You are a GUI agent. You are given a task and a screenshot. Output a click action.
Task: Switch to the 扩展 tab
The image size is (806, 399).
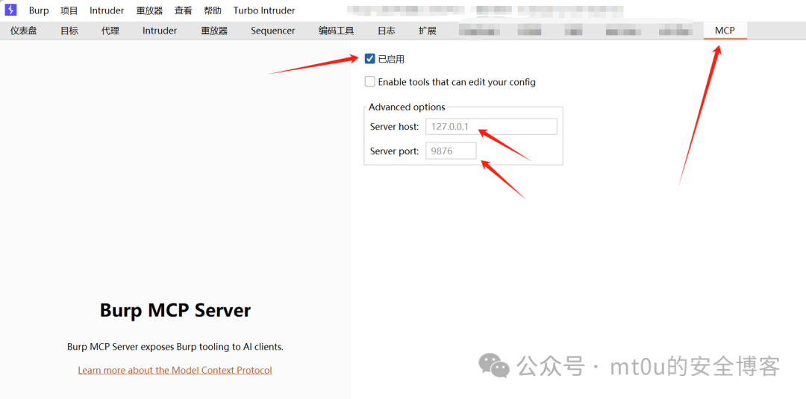coord(427,31)
